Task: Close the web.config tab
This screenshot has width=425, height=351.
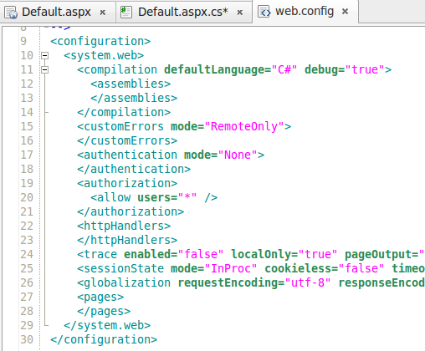Action: (x=346, y=12)
